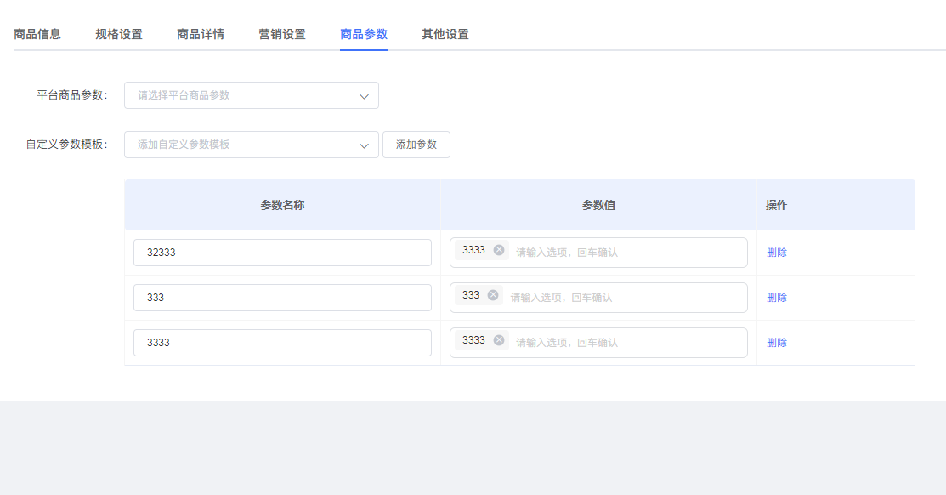Select the parameter name field containing 3333

[282, 343]
